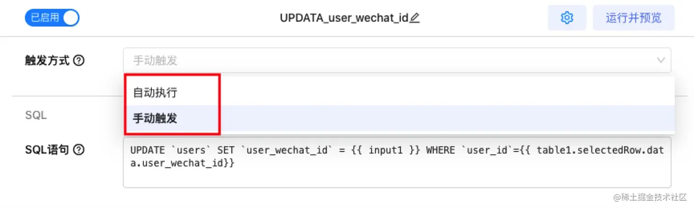Viewport: 694px width, 209px height.
Task: Toggle the 已启用 enabled switch
Action: point(52,18)
